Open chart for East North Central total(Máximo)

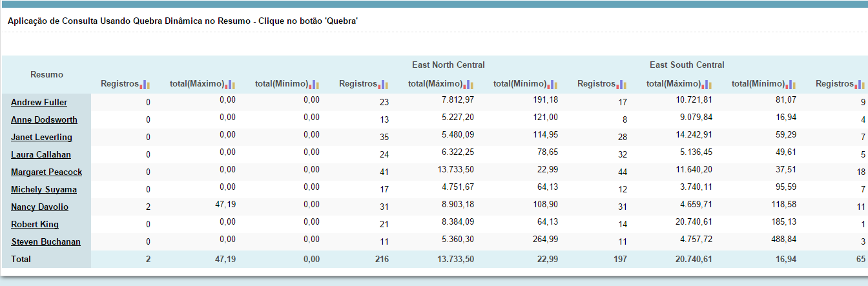click(x=469, y=85)
